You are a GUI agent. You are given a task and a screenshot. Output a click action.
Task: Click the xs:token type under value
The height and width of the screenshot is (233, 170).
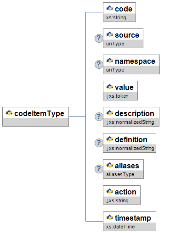pyautogui.click(x=118, y=96)
